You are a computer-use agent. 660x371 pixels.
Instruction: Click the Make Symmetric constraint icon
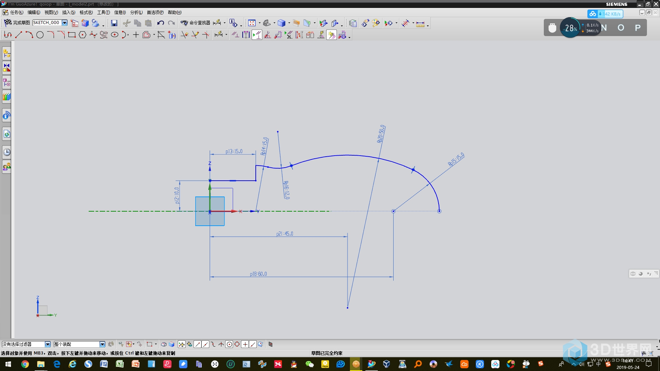(246, 35)
